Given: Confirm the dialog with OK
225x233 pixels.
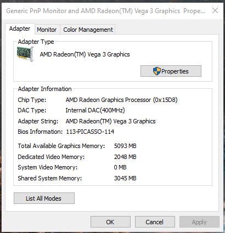Looking at the screenshot, I should [x=110, y=222].
